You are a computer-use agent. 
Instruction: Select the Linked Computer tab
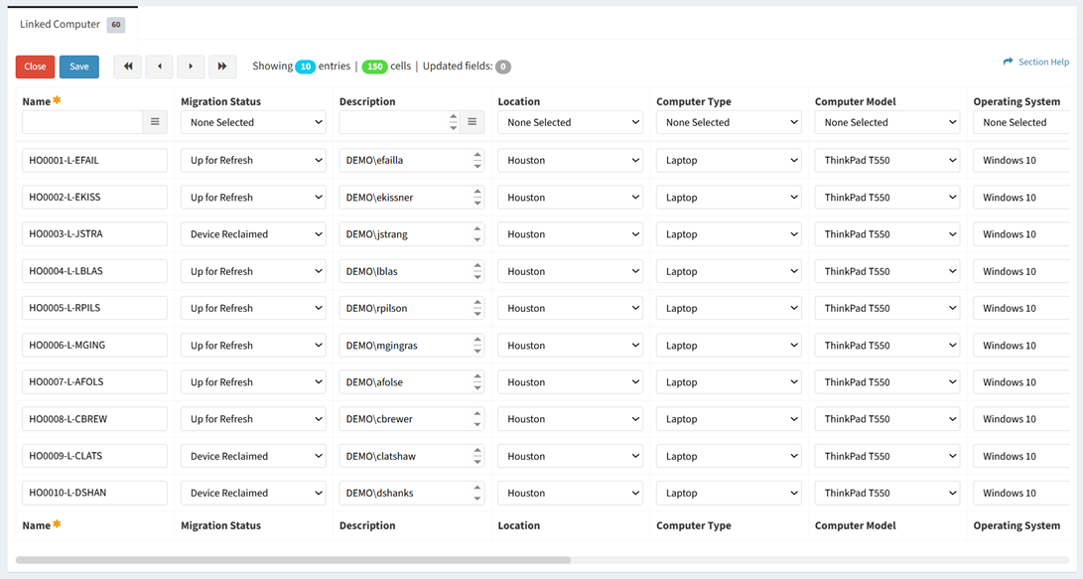tap(61, 24)
